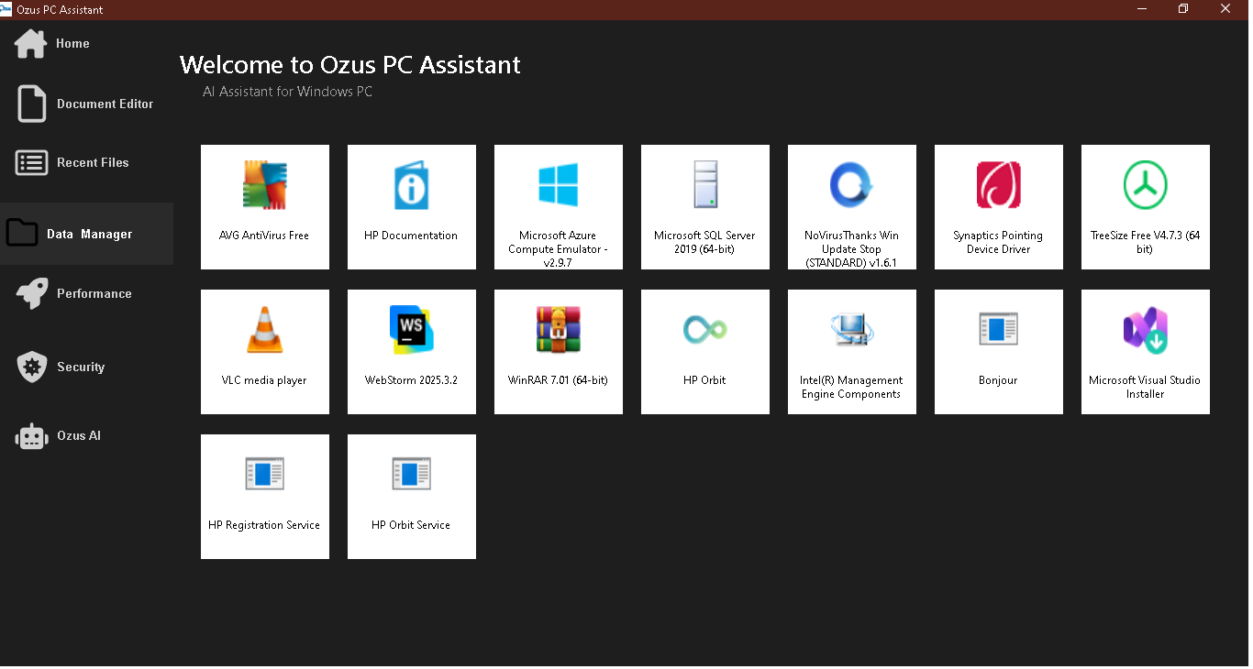Select the TreeSize Free V4.7.3 tile
This screenshot has width=1253, height=669.
tap(1145, 206)
